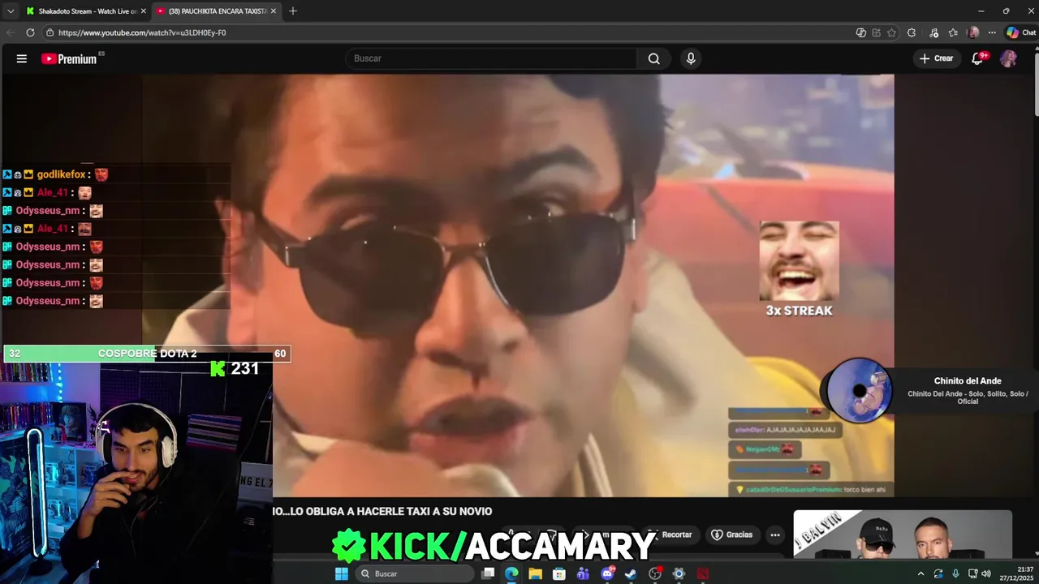The height and width of the screenshot is (584, 1039).
Task: Open Microsoft Edge from the taskbar
Action: coord(511,573)
